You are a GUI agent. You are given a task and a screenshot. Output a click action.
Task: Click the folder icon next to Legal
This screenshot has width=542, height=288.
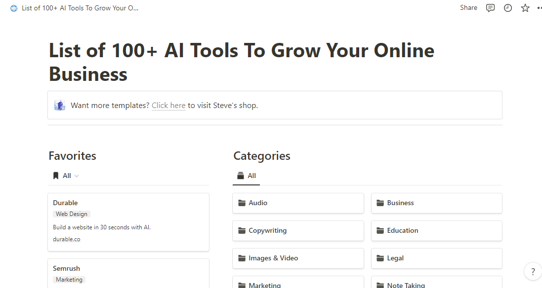point(380,258)
